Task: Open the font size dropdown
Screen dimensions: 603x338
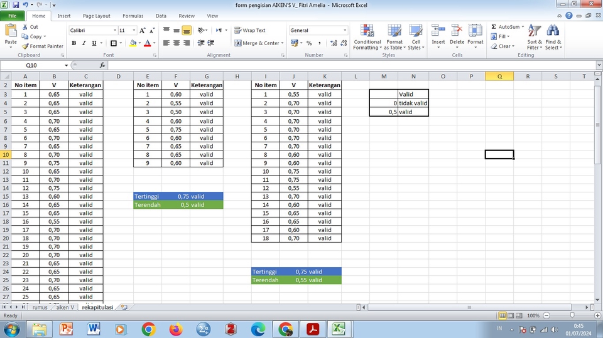Action: pos(134,30)
